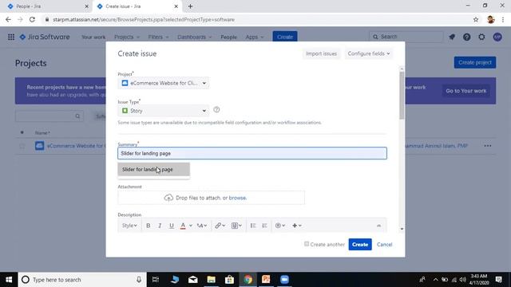
Task: Open the user profile avatar in Jira header
Action: click(x=497, y=37)
